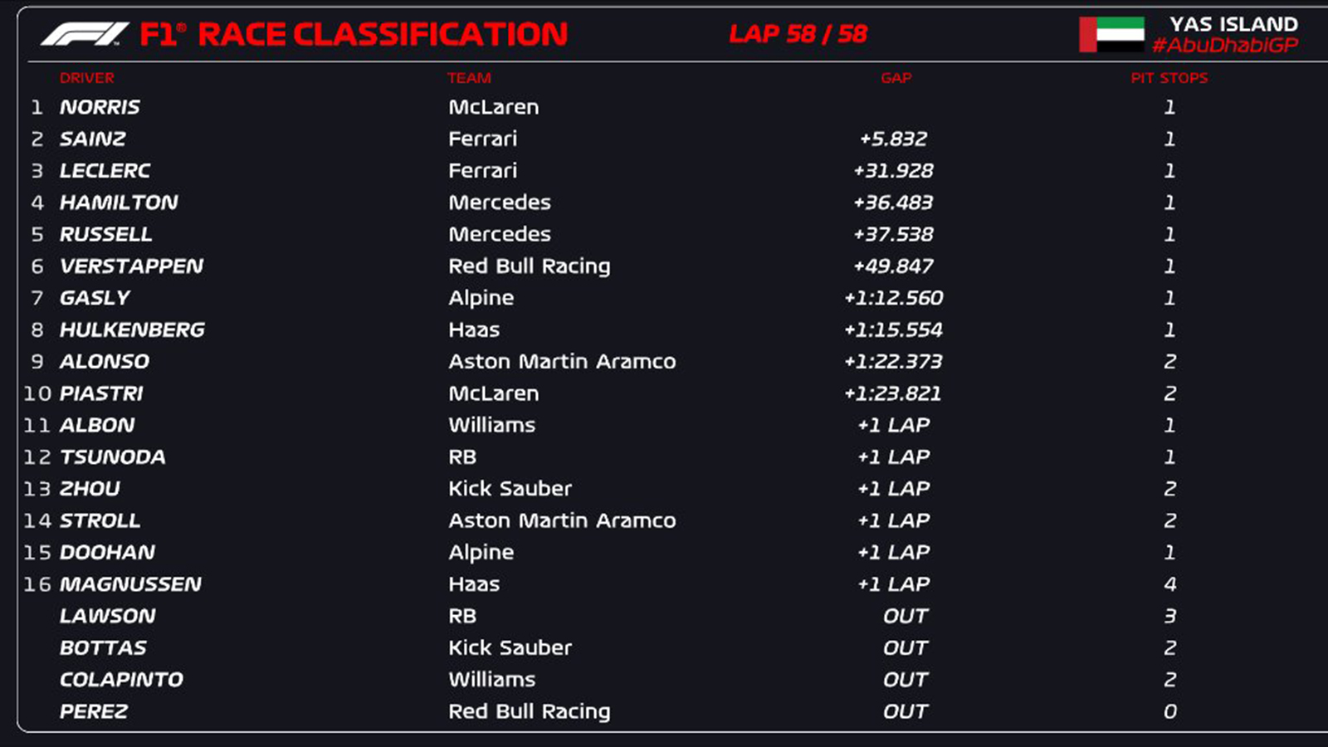This screenshot has height=747, width=1328.
Task: Click Lawson's OUT status
Action: point(905,616)
